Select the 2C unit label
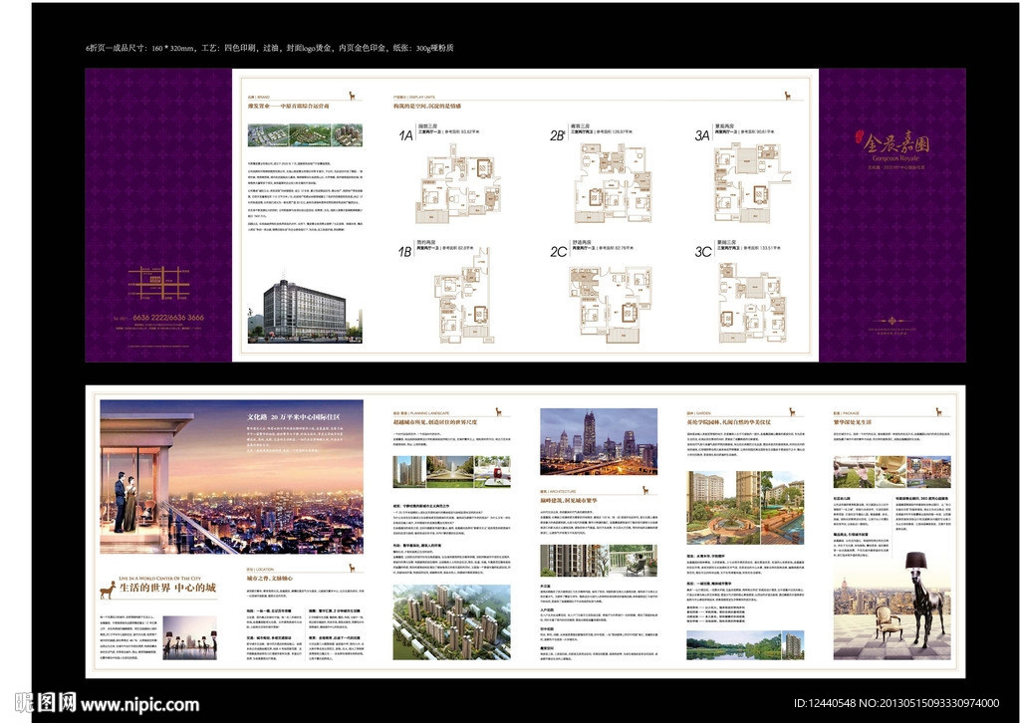The height and width of the screenshot is (723, 1020). (558, 252)
